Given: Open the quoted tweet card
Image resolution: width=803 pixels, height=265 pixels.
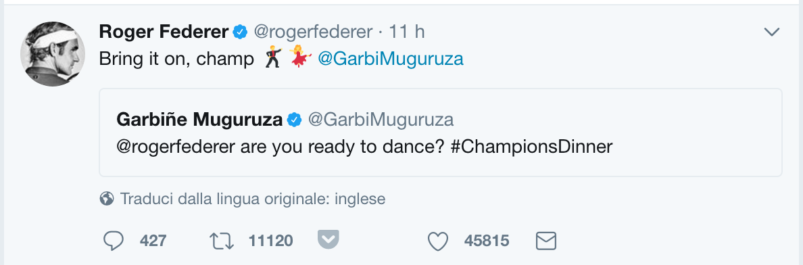Looking at the screenshot, I should click(441, 132).
